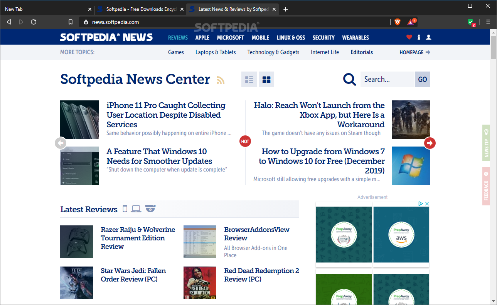Viewport: 497px width, 305px height.
Task: Open Upgrade Windows 7 to 10 article
Action: 322,161
